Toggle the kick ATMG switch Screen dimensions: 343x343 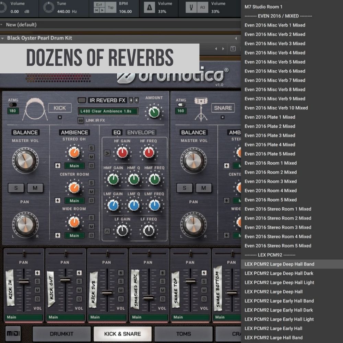click(x=13, y=105)
